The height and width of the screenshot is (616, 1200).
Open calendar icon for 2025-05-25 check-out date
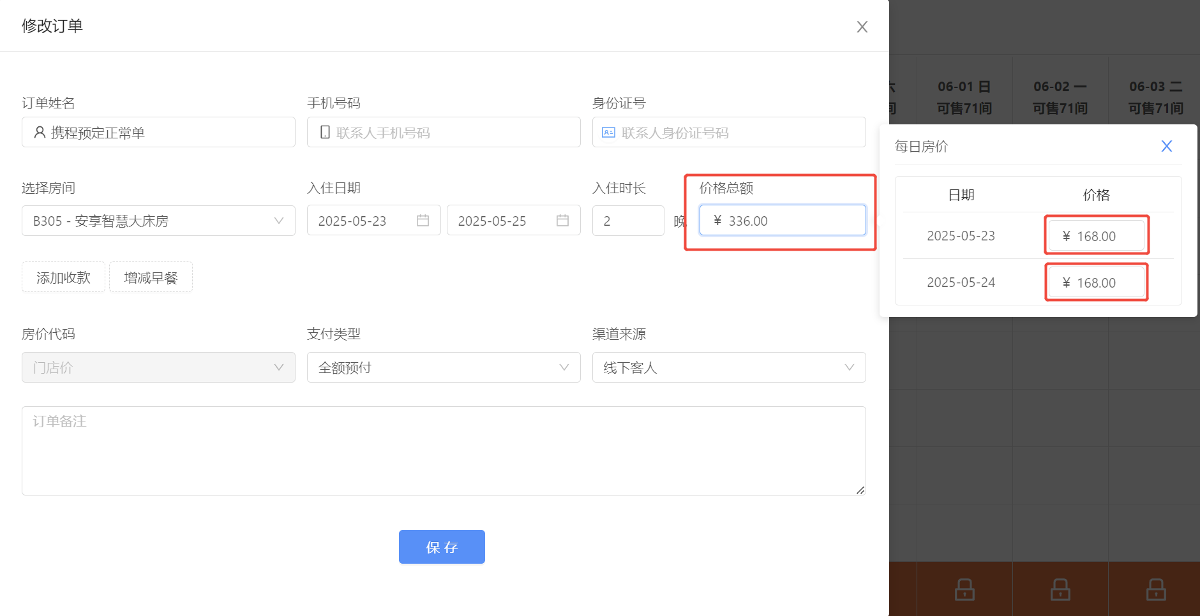click(x=562, y=220)
